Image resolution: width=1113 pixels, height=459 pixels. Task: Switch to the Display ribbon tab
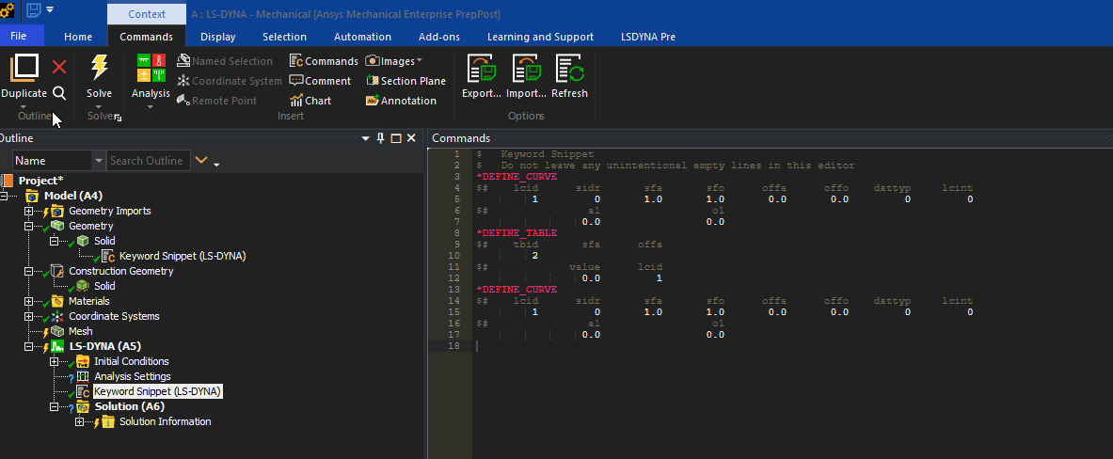218,37
